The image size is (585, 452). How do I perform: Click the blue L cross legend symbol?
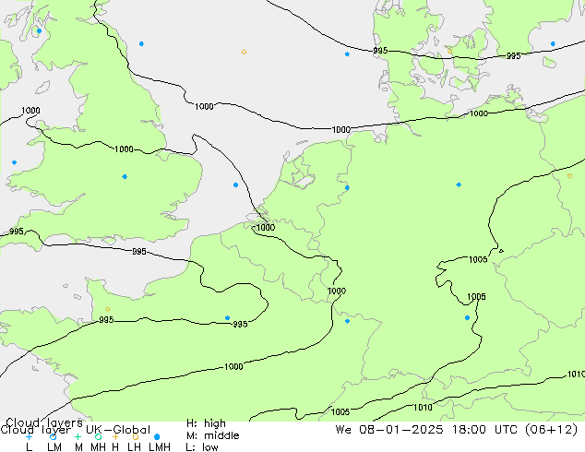coord(29,436)
